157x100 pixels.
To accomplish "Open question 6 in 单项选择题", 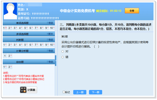I will coord(31,28).
